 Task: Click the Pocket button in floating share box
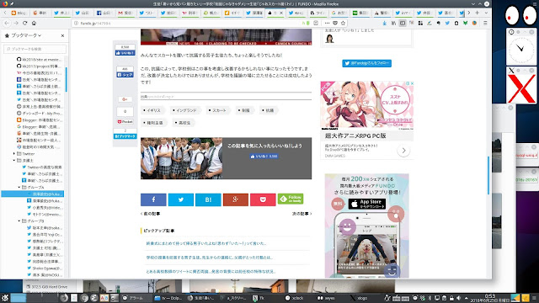click(125, 121)
